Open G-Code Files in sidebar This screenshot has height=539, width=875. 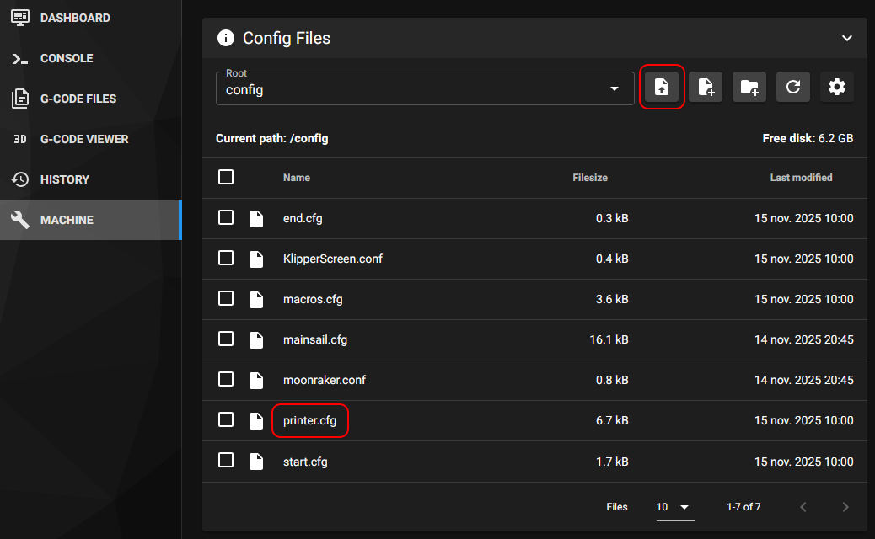click(78, 99)
